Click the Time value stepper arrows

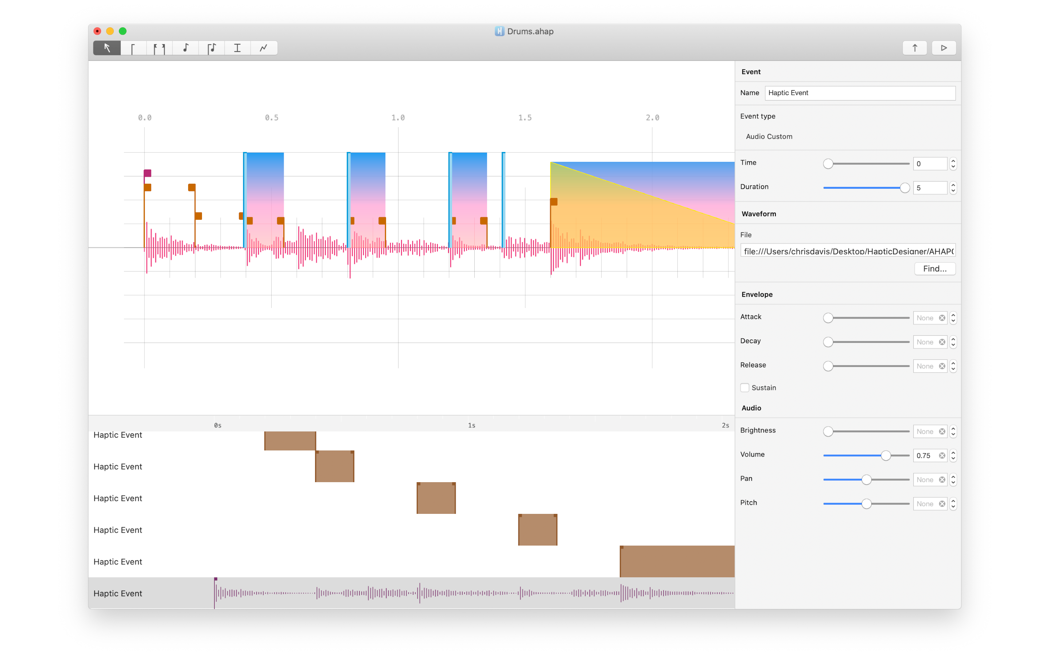[953, 164]
